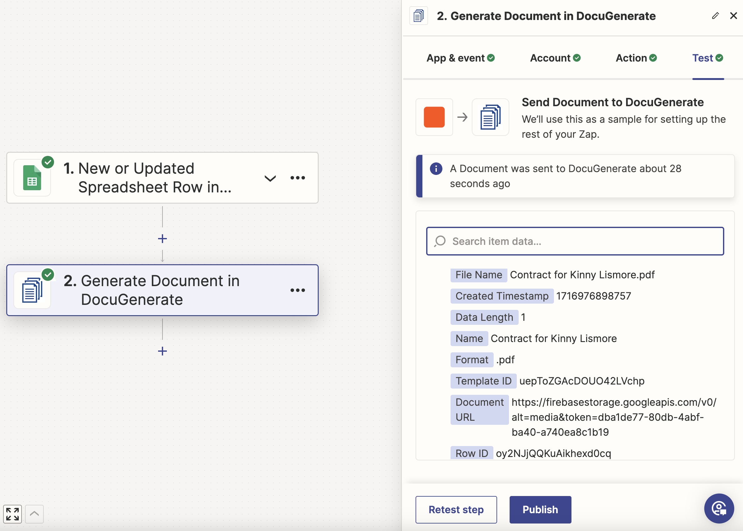The image size is (743, 531).
Task: Click the panel title '2. Generate Document in DocuGenerate'
Action: click(546, 16)
